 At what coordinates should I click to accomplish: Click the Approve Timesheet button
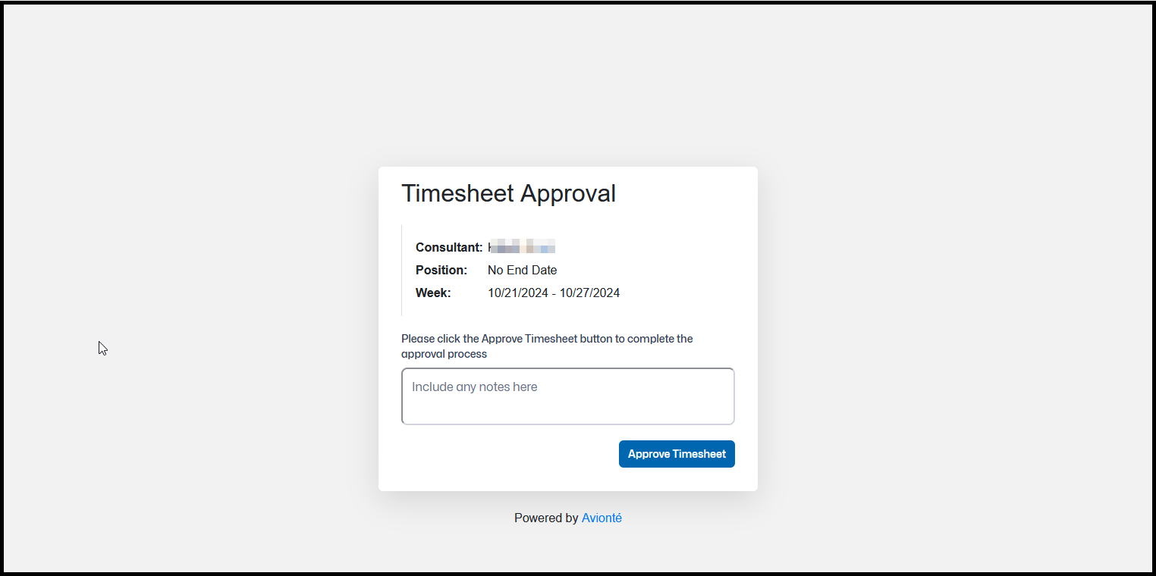point(677,454)
